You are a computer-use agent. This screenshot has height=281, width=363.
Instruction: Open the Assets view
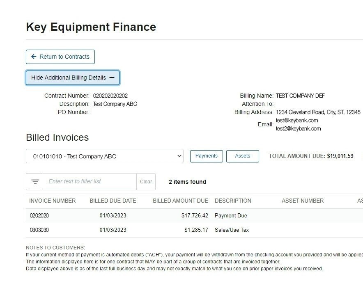tap(242, 156)
